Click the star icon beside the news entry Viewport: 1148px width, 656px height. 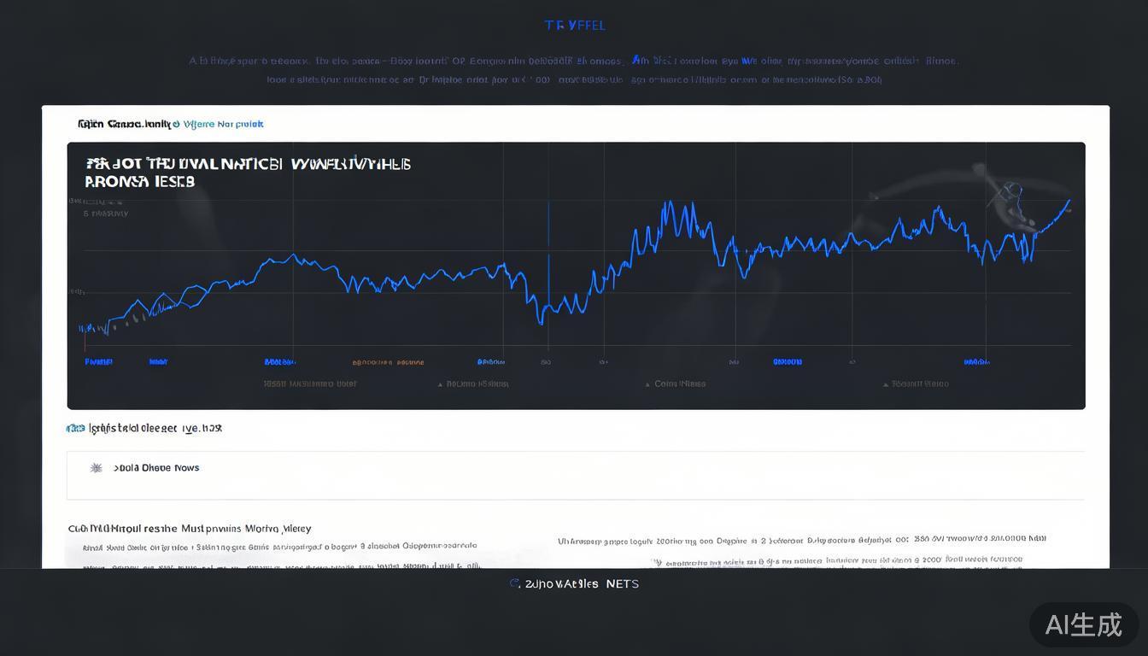click(96, 467)
